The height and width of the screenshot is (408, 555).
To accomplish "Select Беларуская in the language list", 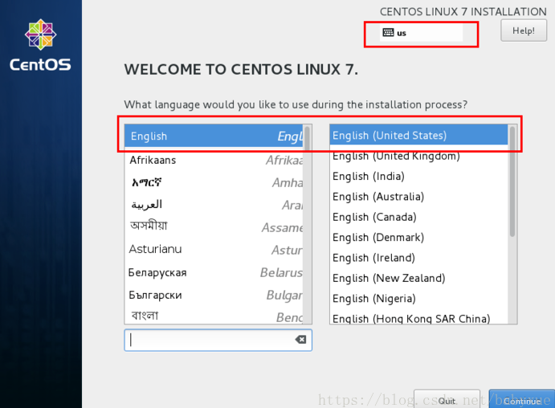I will [214, 272].
